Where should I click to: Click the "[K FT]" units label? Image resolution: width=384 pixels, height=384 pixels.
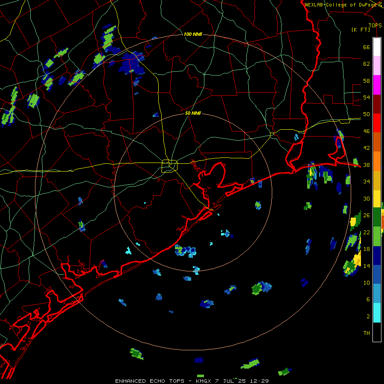[361, 29]
